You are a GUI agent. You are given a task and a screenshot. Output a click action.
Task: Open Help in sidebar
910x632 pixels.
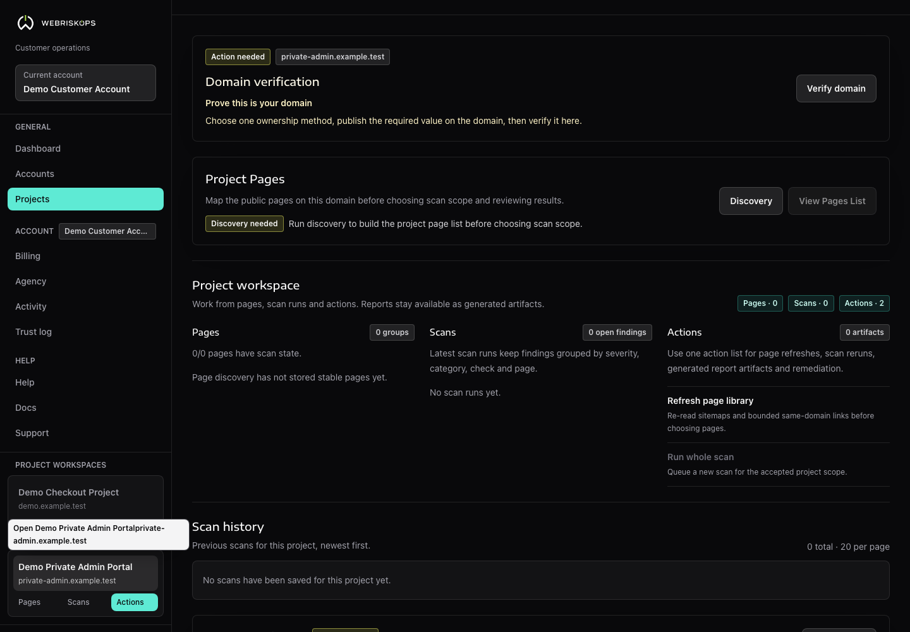click(x=85, y=382)
